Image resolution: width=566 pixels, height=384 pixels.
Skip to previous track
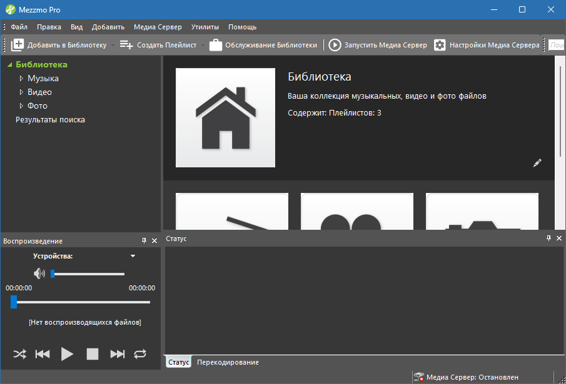point(43,354)
